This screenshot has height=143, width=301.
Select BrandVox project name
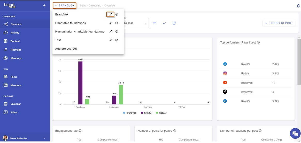(62, 14)
